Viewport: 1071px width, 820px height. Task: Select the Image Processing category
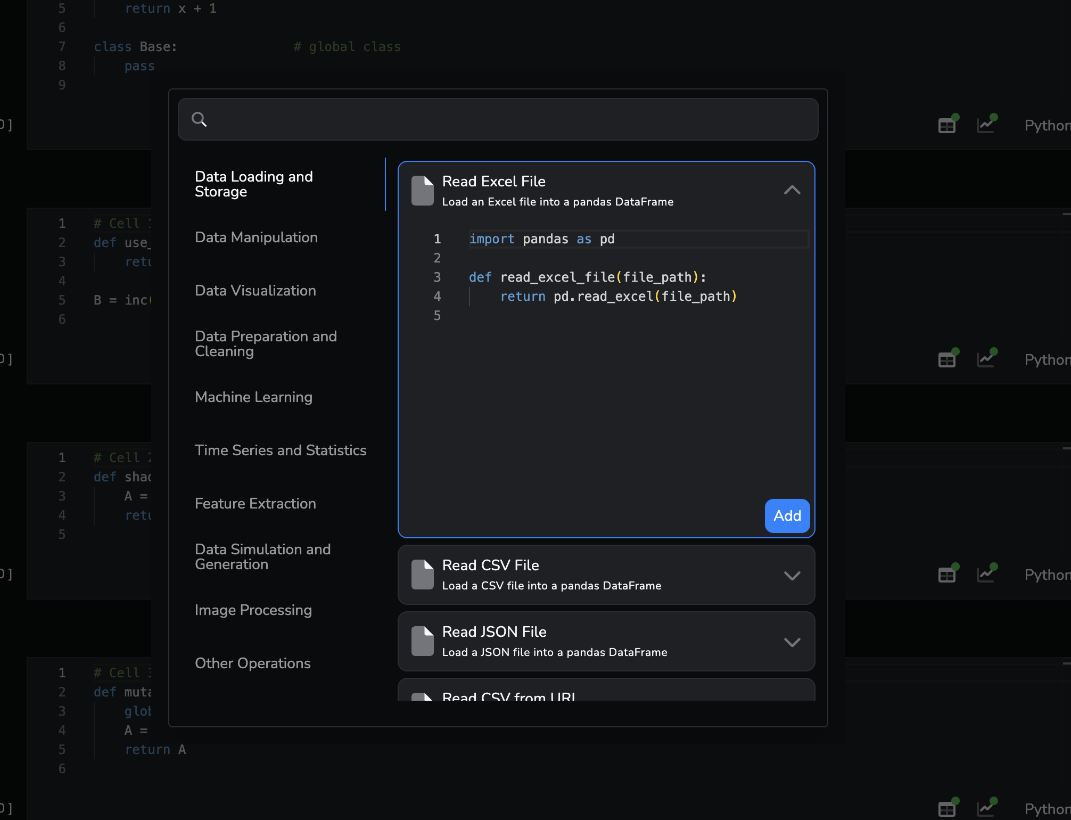(x=253, y=610)
